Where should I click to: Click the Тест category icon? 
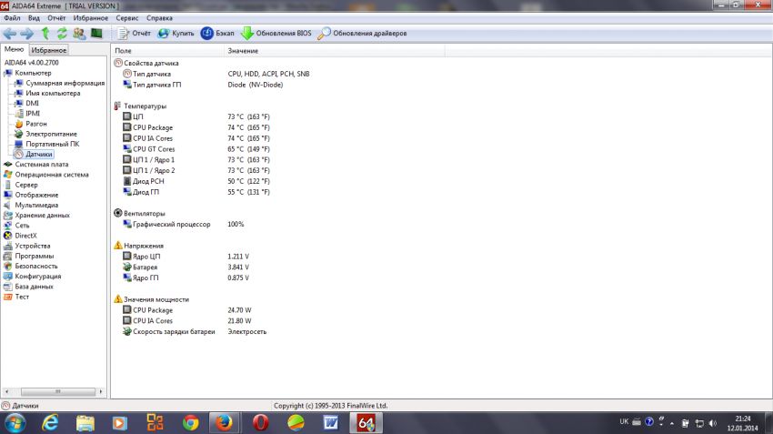tap(8, 297)
